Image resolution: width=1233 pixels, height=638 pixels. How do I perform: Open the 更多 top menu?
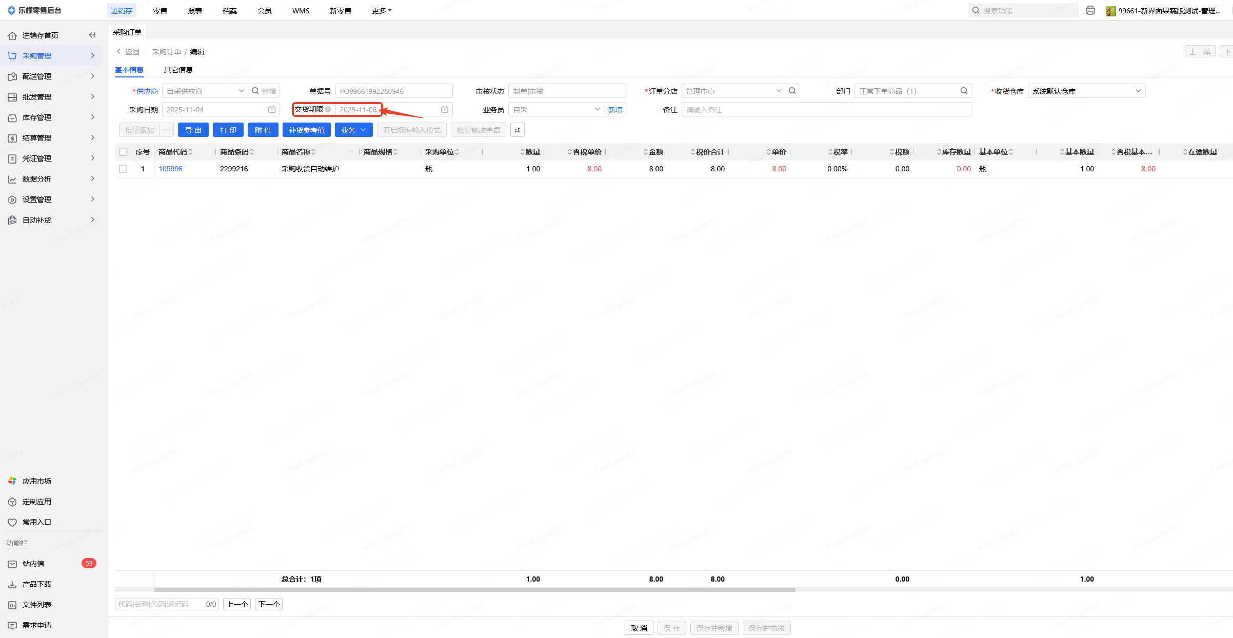[x=381, y=10]
